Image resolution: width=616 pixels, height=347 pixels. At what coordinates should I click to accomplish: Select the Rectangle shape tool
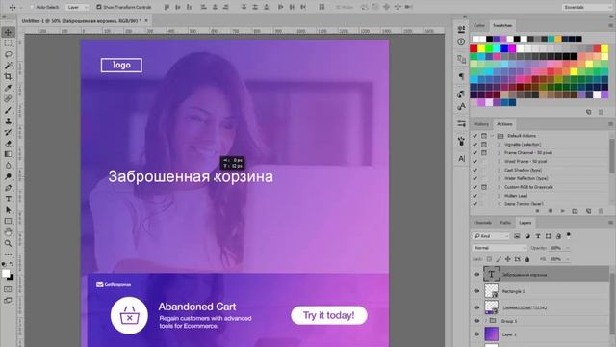click(8, 221)
